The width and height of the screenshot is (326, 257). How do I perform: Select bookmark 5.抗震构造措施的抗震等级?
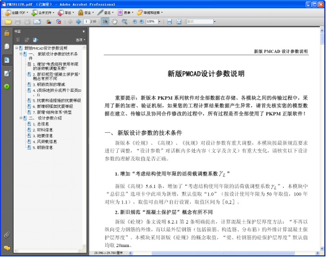point(57,101)
